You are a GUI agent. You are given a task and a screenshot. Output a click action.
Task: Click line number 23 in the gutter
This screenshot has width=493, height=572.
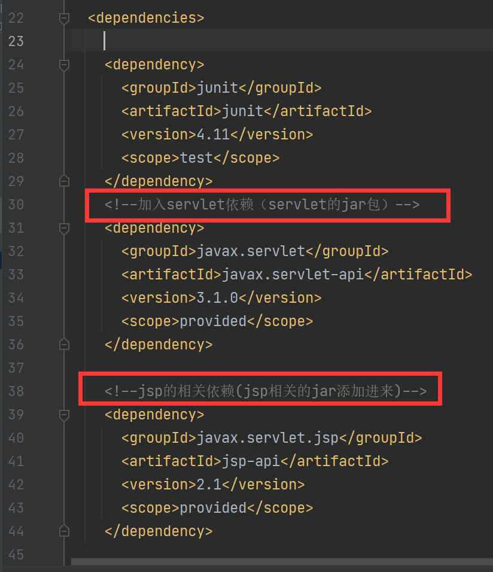[16, 41]
